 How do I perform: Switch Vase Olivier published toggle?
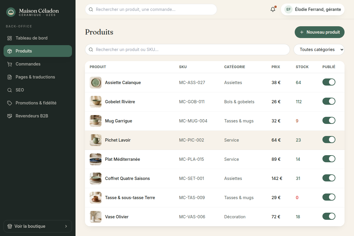(x=329, y=216)
